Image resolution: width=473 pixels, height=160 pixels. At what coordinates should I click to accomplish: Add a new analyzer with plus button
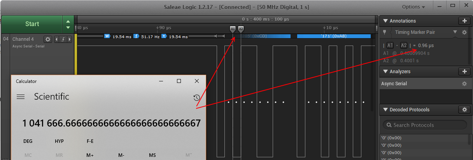click(464, 71)
